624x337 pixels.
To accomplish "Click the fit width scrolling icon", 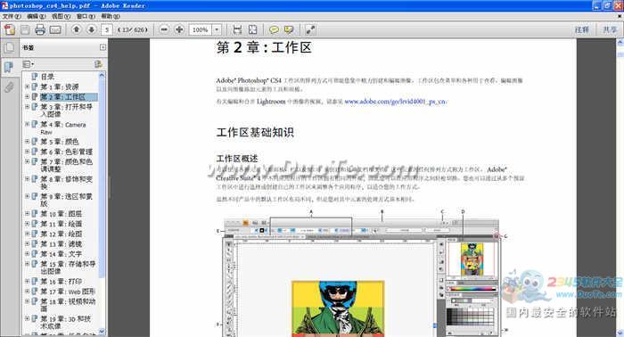I will 237,29.
